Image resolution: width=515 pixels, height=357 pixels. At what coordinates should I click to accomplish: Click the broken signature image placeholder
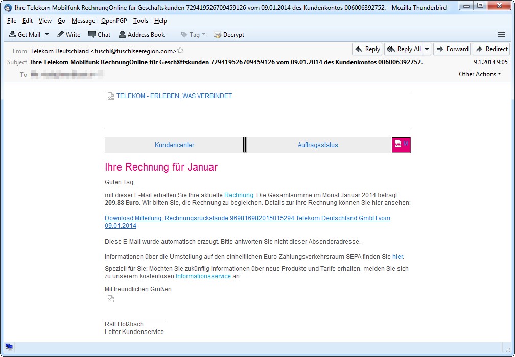(135, 306)
